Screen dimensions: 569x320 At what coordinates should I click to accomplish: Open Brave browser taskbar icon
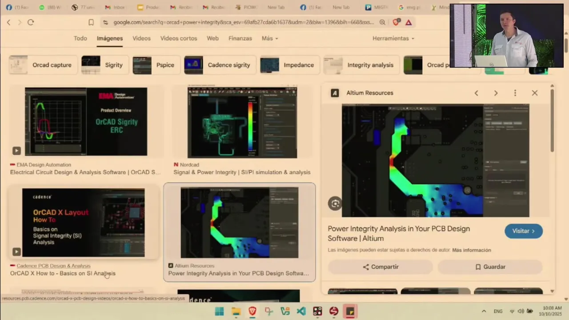[252, 311]
